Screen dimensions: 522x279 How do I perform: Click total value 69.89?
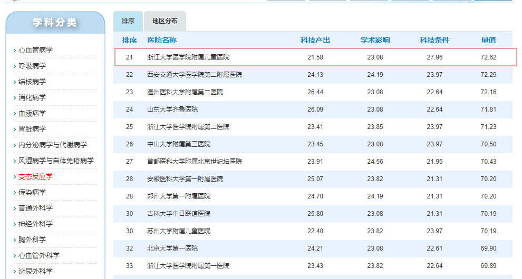[x=488, y=266]
